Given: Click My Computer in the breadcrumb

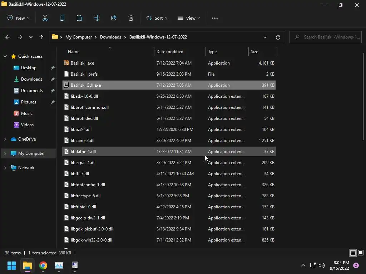Looking at the screenshot, I should tap(79, 37).
